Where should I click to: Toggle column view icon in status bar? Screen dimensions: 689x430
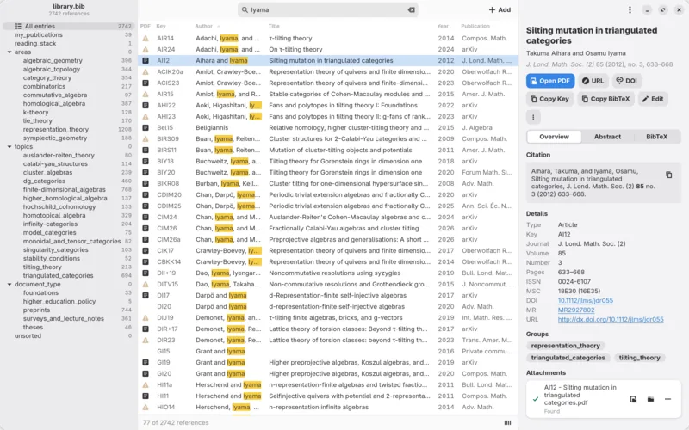tap(507, 422)
